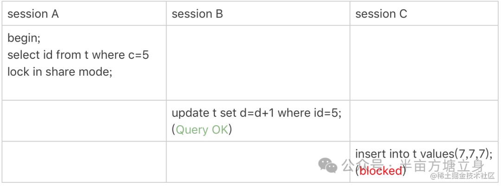Click the "session A" column header
The height and width of the screenshot is (186, 501).
pyautogui.click(x=33, y=14)
